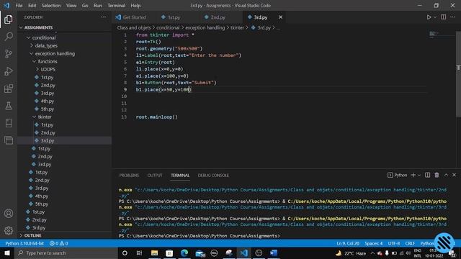Image resolution: width=461 pixels, height=259 pixels.
Task: Open File Explorer from the taskbar
Action: pyautogui.click(x=154, y=253)
